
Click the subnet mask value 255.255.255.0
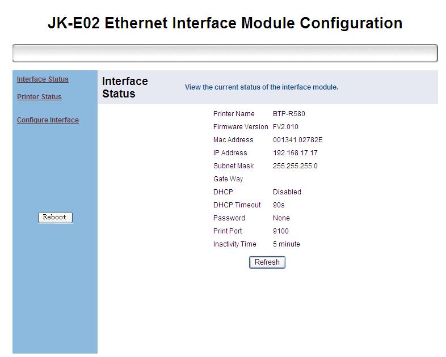pos(295,166)
